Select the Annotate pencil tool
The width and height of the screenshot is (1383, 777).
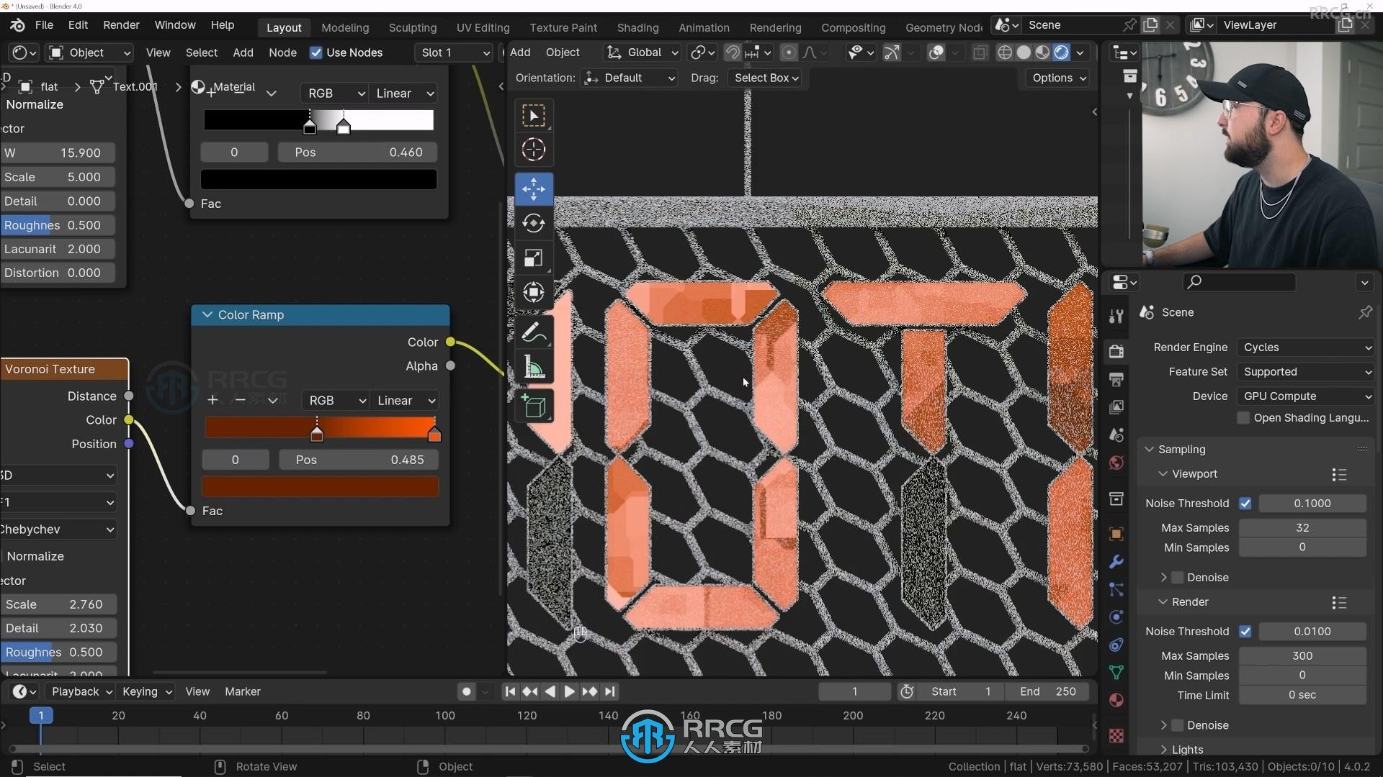pyautogui.click(x=534, y=332)
